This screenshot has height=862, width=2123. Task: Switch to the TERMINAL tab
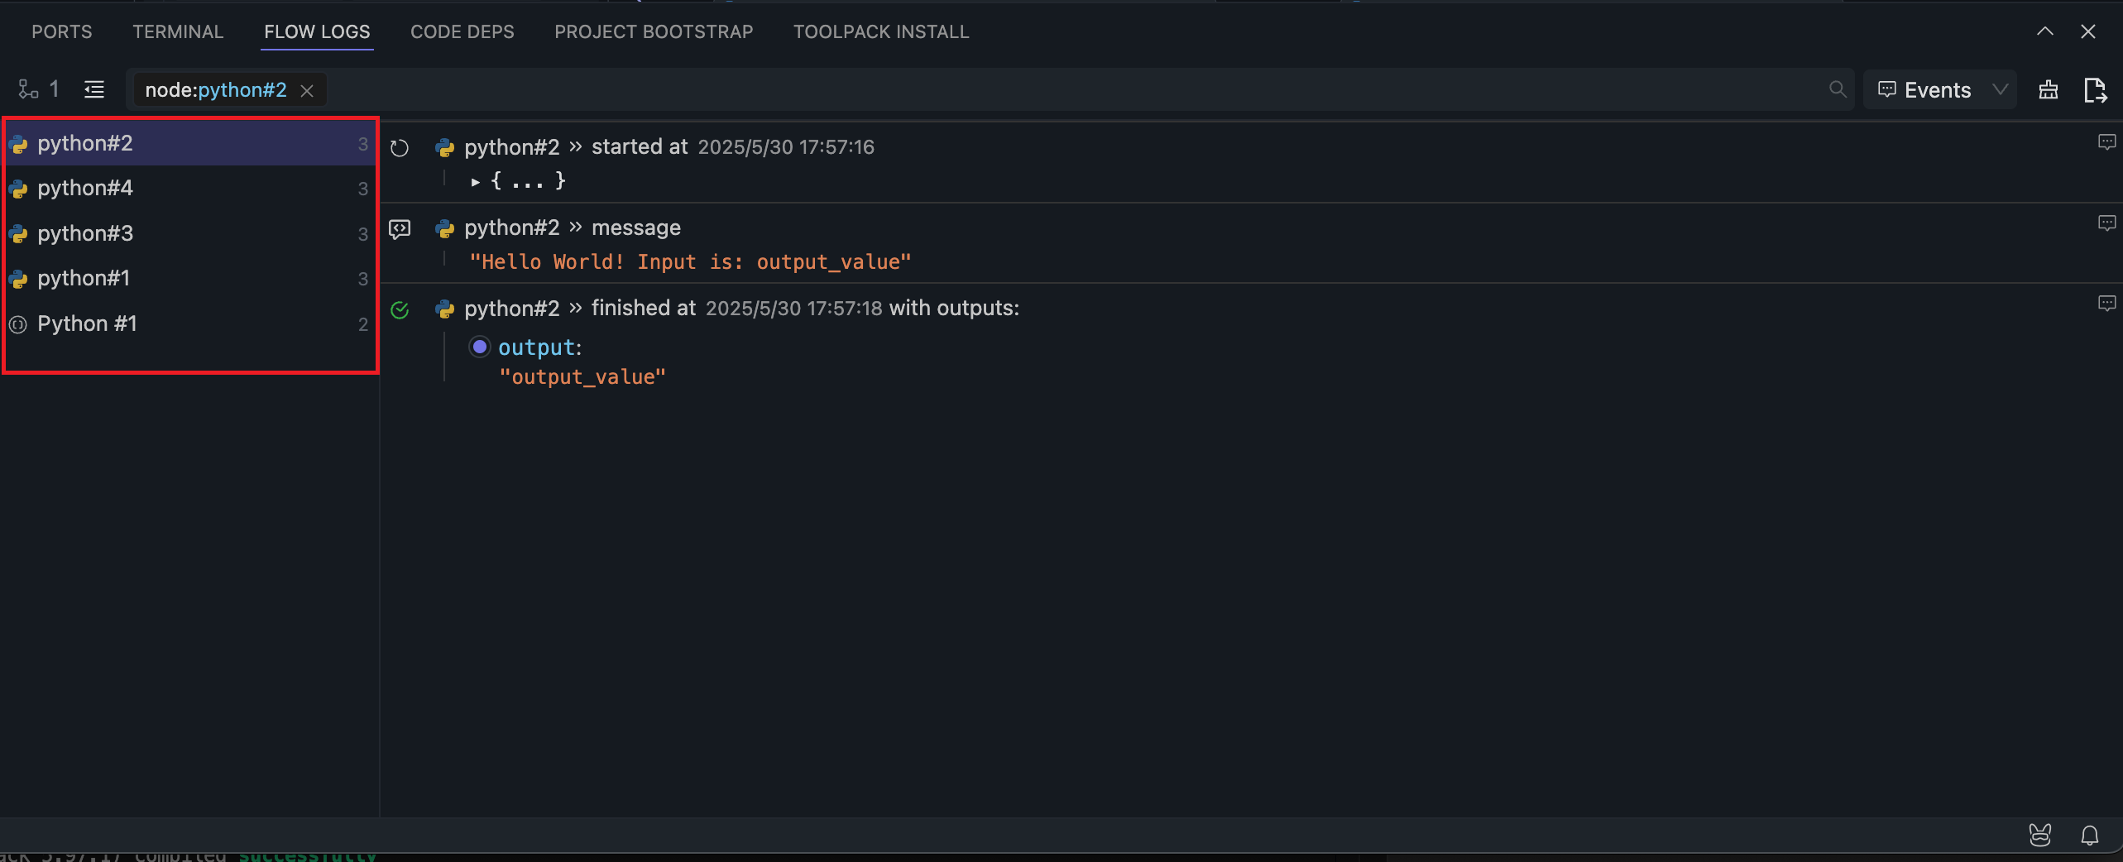tap(178, 31)
